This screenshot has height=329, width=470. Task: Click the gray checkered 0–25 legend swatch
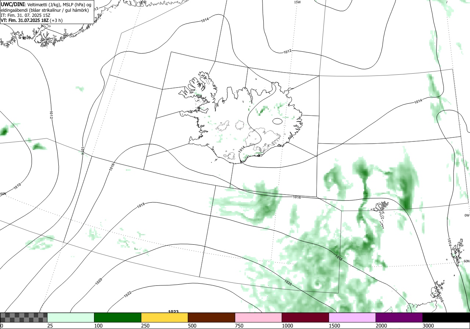(24, 317)
